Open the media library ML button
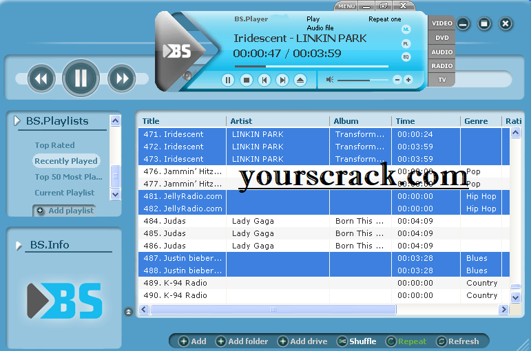The width and height of the screenshot is (531, 351). tap(406, 30)
